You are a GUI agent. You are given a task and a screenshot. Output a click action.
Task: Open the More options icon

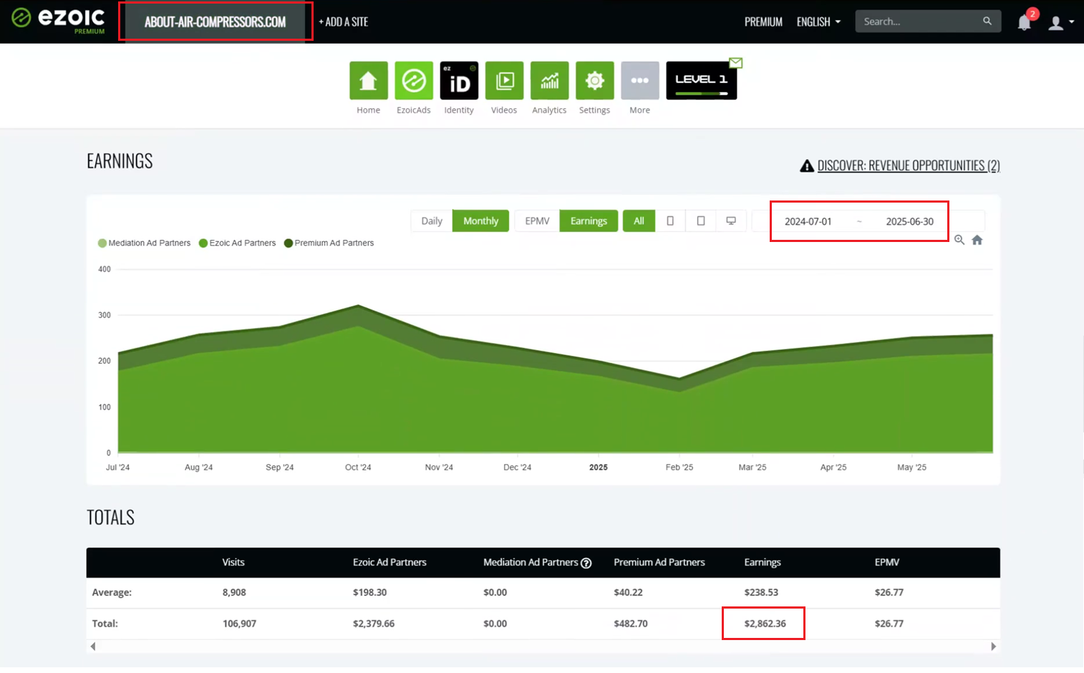(x=640, y=80)
